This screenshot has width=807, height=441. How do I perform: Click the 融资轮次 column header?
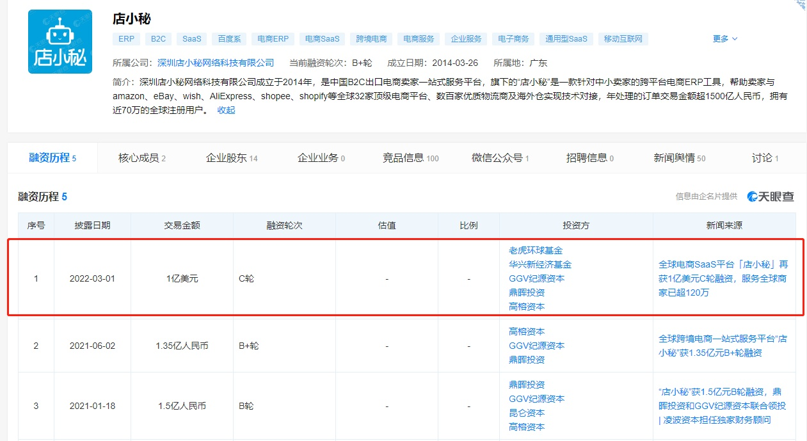(284, 225)
